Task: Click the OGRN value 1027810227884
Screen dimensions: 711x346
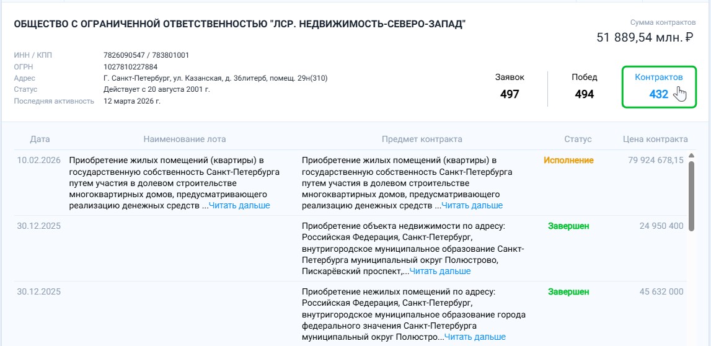Action: coord(131,67)
